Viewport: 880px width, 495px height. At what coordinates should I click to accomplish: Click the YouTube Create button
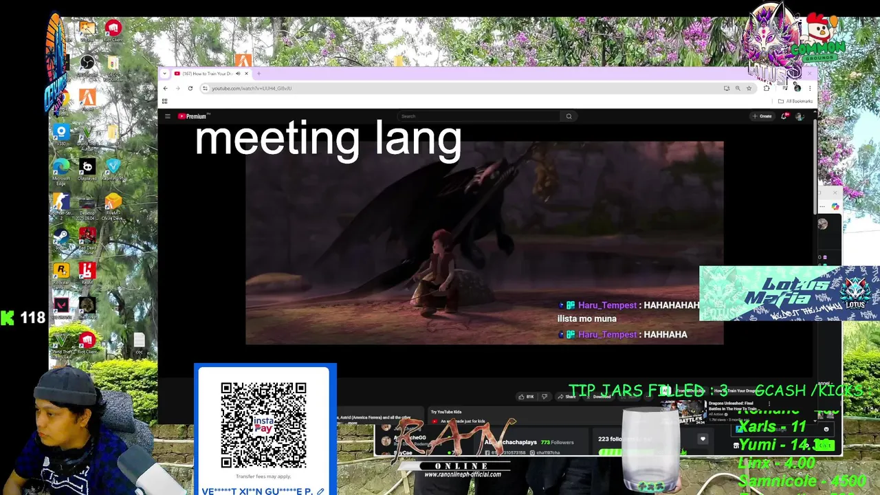pos(762,116)
